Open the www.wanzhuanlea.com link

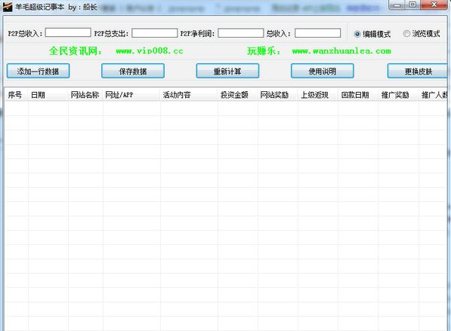pyautogui.click(x=341, y=51)
